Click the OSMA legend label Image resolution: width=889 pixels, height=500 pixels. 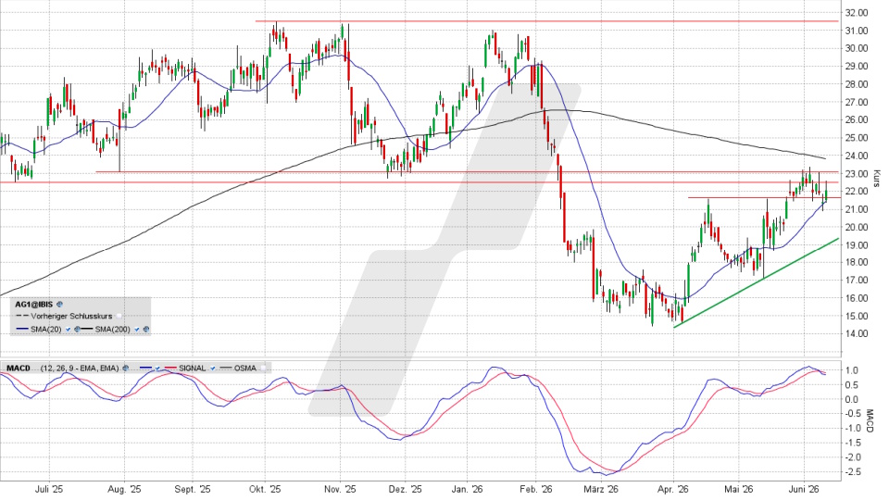[x=244, y=369]
